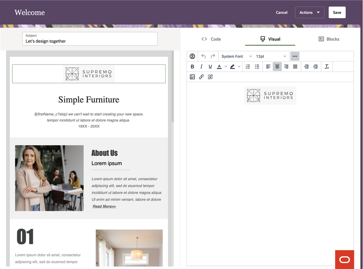Screen dimensions: 363x269
Task: Switch to the Visual tab
Action: tap(270, 39)
